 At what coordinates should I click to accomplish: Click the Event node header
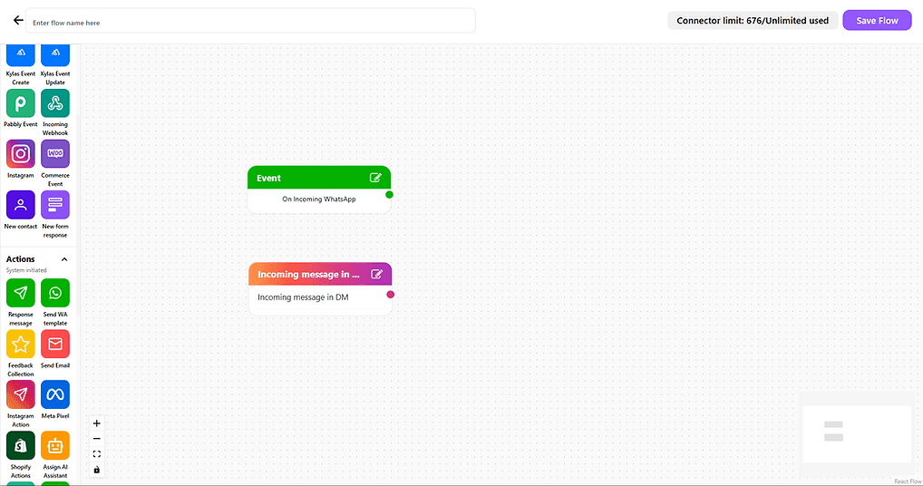pyautogui.click(x=319, y=178)
